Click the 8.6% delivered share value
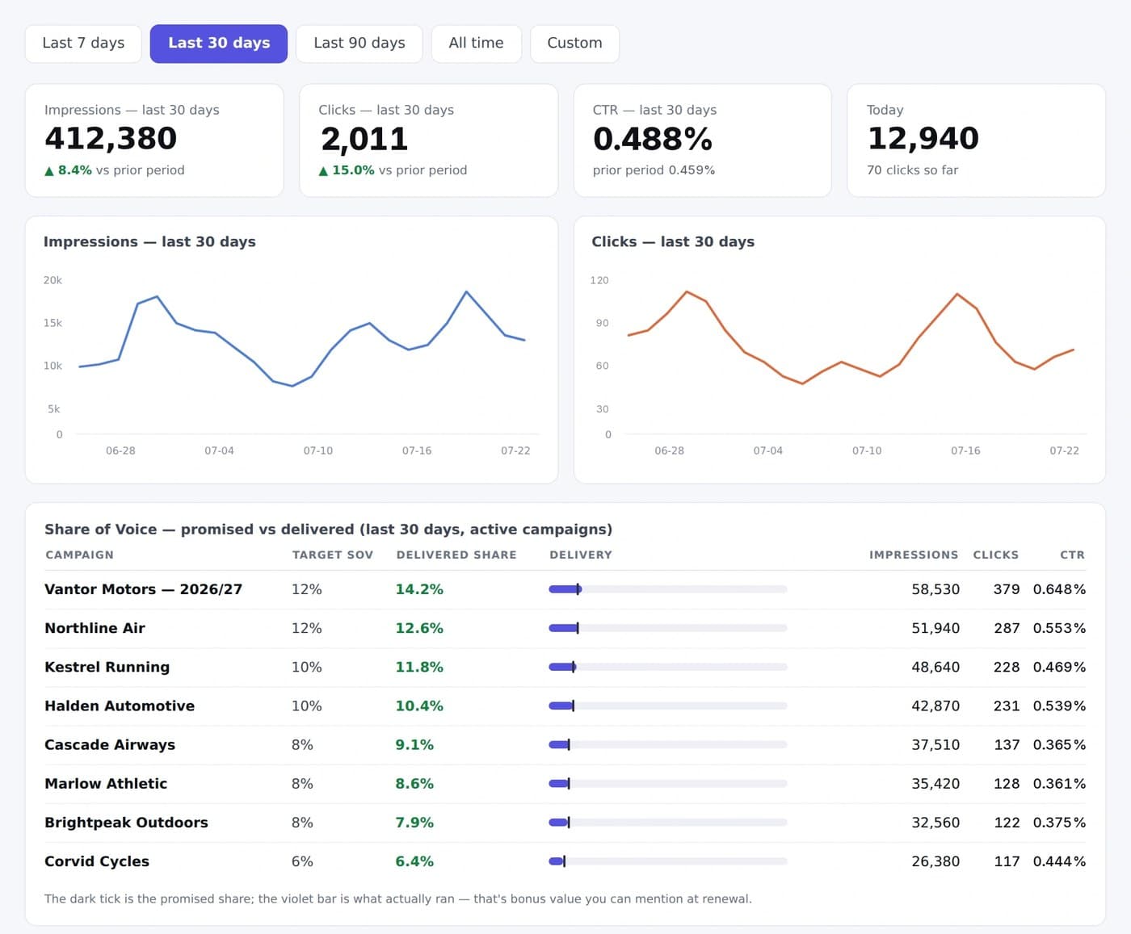1131x934 pixels. tap(414, 783)
